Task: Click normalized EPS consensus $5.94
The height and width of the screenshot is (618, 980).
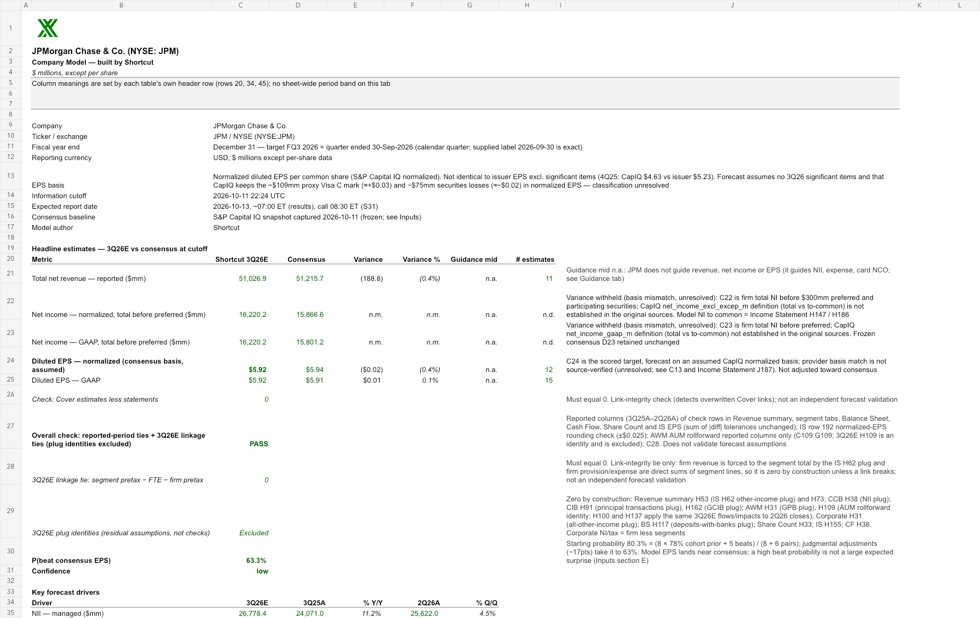Action: [x=314, y=370]
